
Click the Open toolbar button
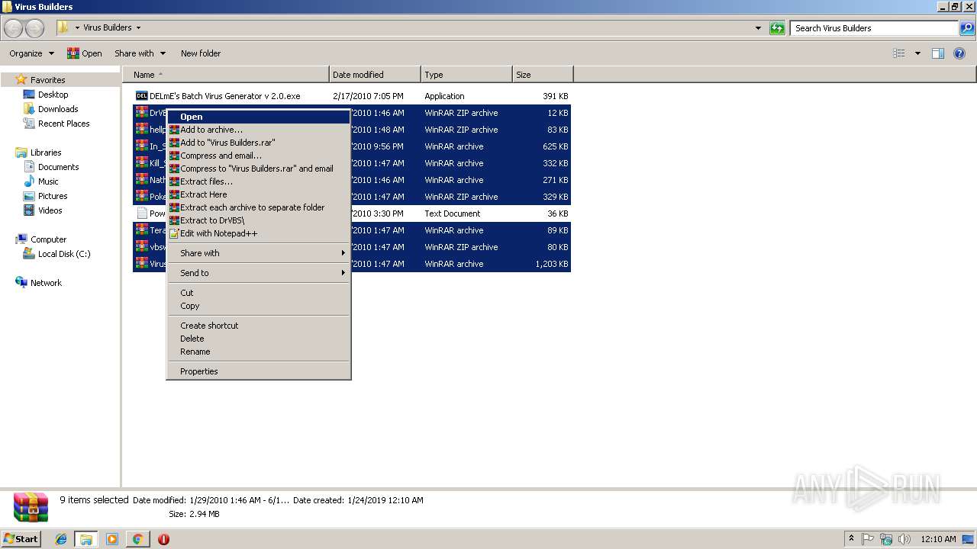(84, 53)
